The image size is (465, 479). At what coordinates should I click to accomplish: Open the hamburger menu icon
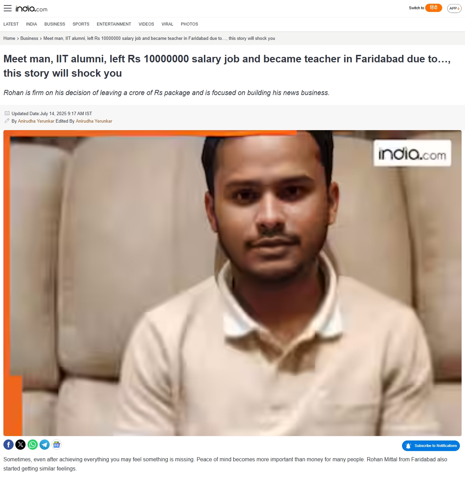pyautogui.click(x=7, y=9)
